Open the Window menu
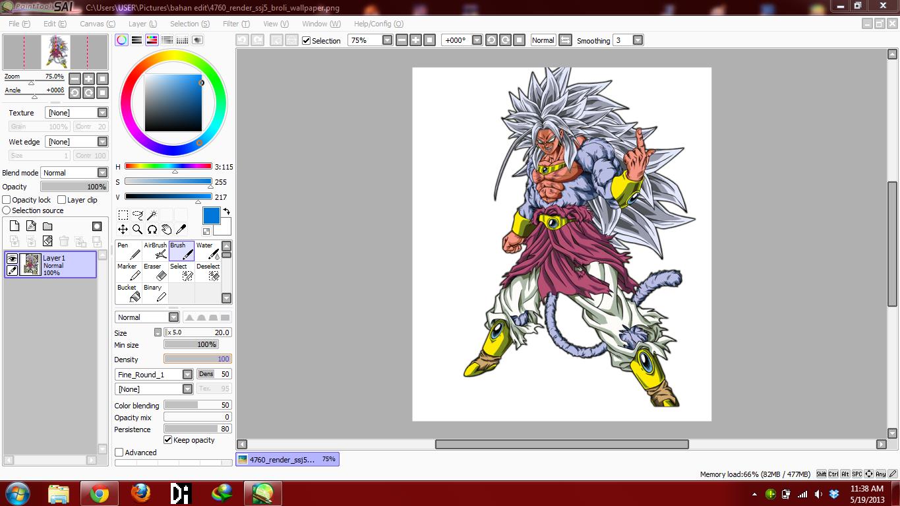Screen dimensions: 900x506 (321, 24)
